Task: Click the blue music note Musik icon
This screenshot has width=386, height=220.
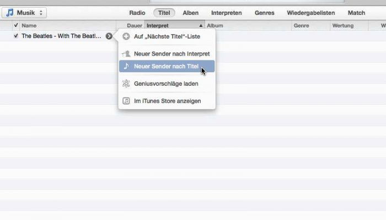Action: pos(10,13)
